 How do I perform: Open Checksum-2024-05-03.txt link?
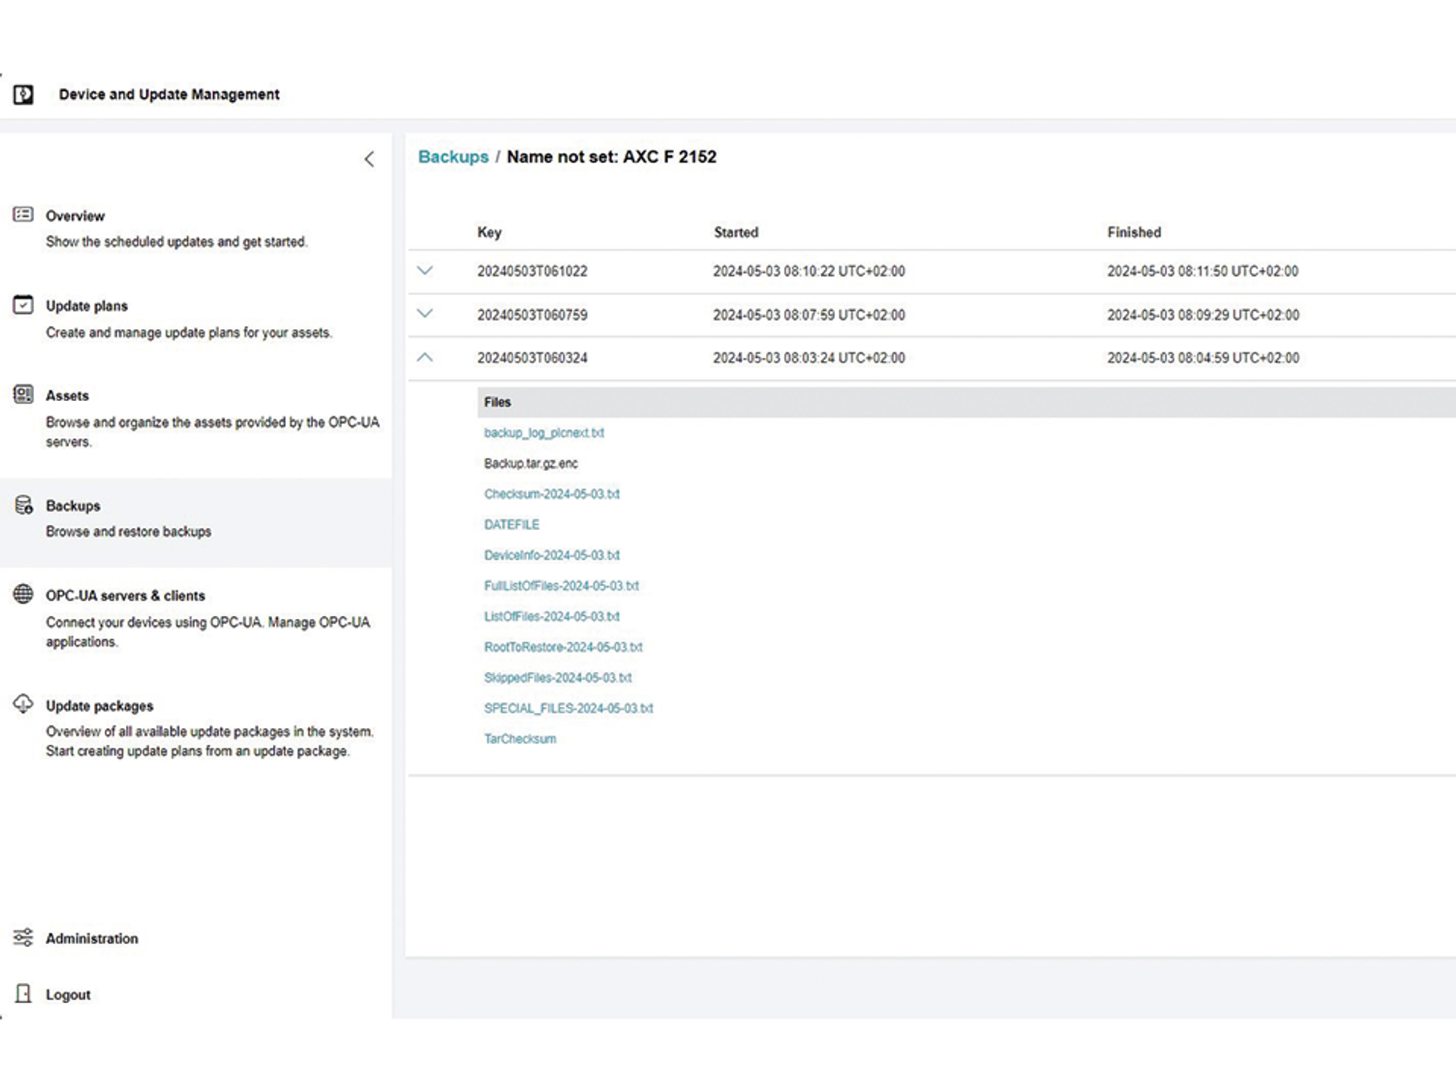coord(552,494)
